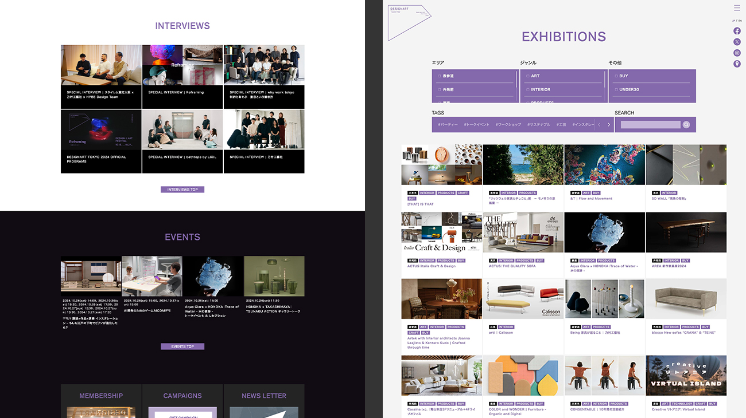This screenshot has height=418, width=746.
Task: Open the NEWS LETTER panel
Action: pyautogui.click(x=264, y=401)
